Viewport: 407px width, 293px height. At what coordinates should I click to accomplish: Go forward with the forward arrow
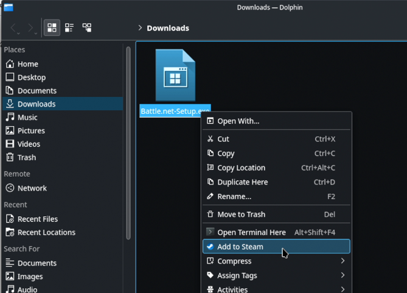pyautogui.click(x=30, y=27)
